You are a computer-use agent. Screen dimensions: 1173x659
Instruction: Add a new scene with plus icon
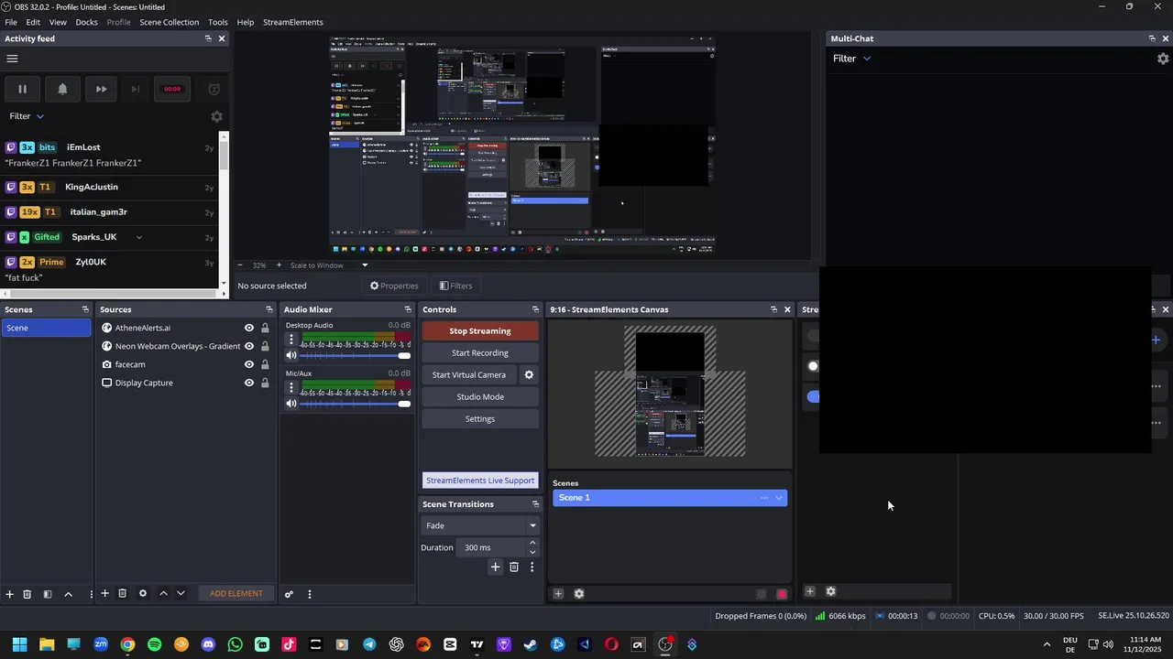tap(10, 594)
